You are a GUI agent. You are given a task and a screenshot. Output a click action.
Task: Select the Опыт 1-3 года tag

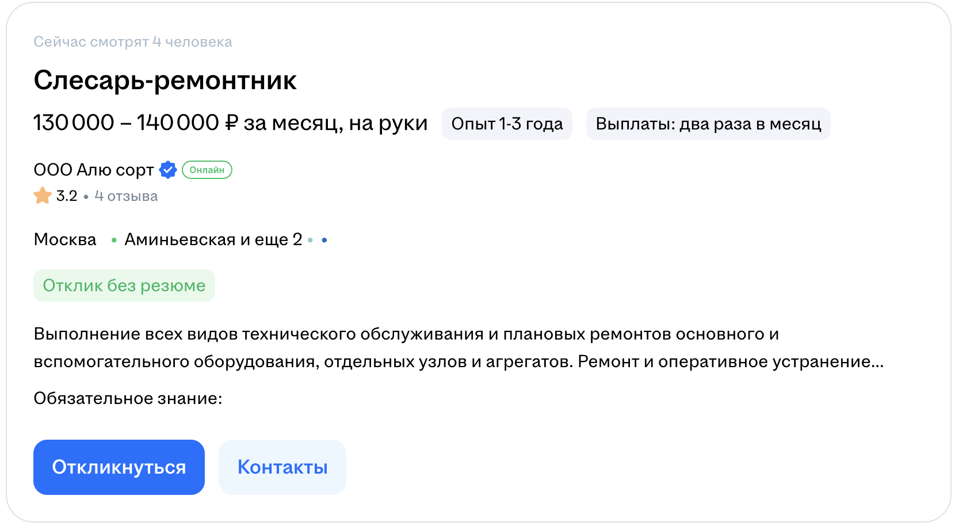pyautogui.click(x=506, y=124)
